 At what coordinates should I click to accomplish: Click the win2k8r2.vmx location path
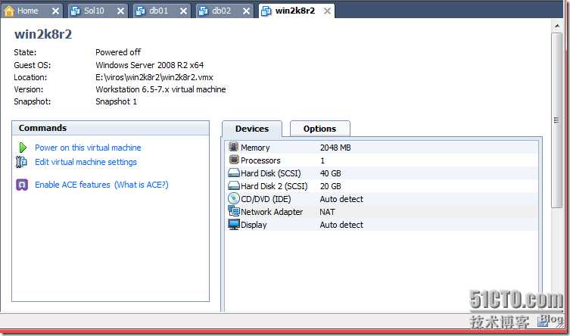pos(154,77)
